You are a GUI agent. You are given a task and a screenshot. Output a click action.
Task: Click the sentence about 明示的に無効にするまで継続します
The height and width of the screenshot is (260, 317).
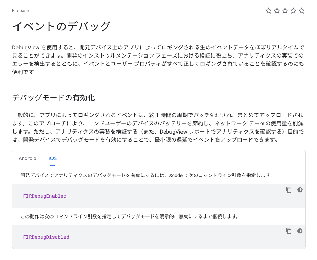click(129, 216)
